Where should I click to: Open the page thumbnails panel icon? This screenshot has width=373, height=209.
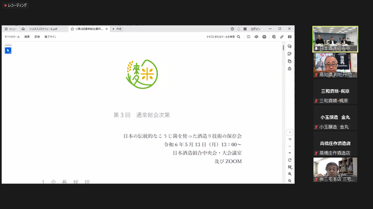point(290,62)
